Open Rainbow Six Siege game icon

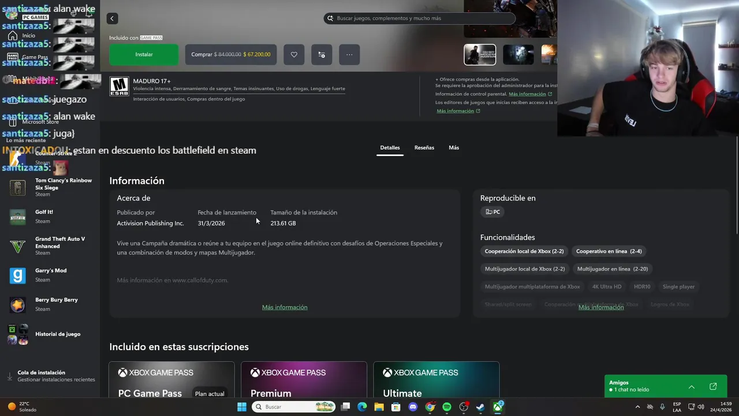(17, 187)
